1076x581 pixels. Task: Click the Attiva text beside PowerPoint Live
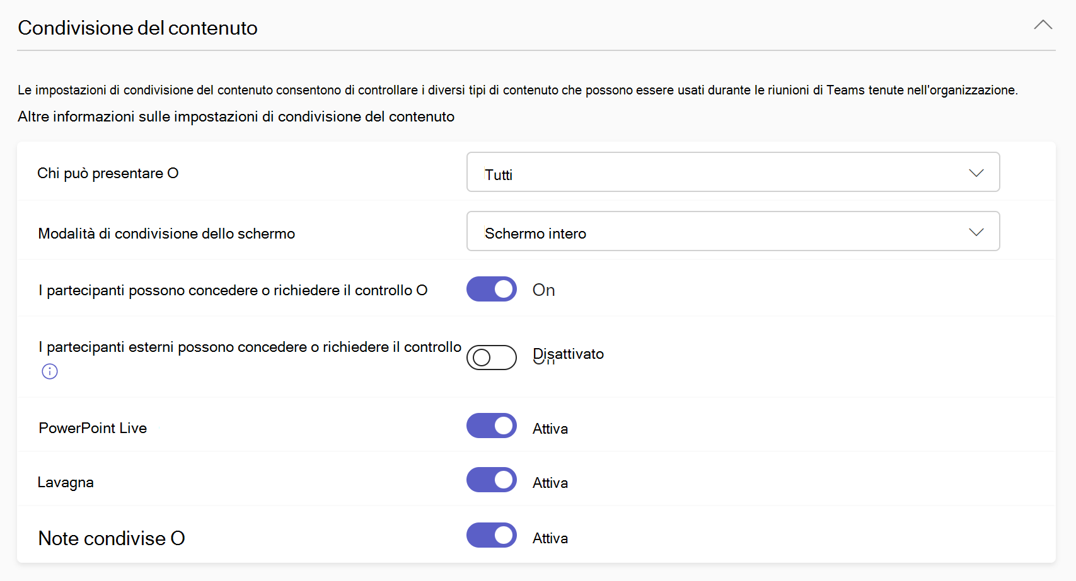pyautogui.click(x=550, y=429)
